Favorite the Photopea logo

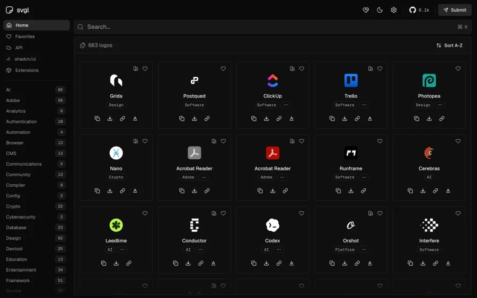tap(458, 69)
